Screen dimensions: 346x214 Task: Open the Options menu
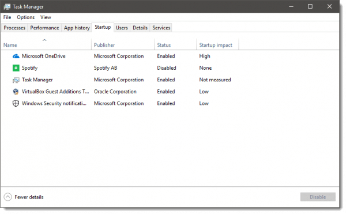[26, 17]
